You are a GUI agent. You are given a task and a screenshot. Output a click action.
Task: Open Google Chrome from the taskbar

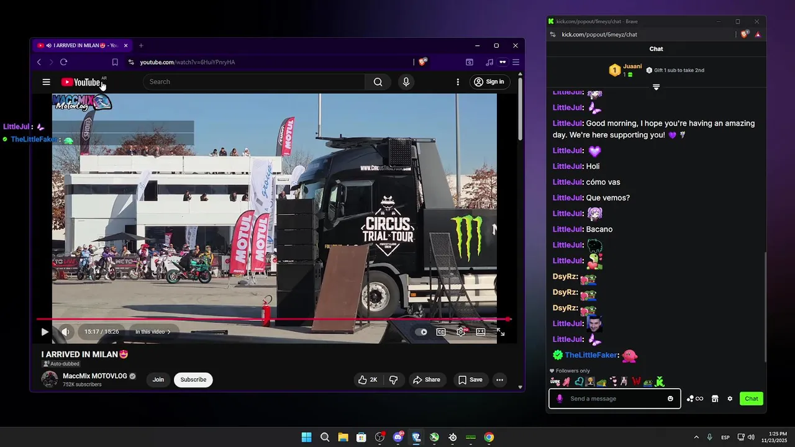click(x=489, y=437)
